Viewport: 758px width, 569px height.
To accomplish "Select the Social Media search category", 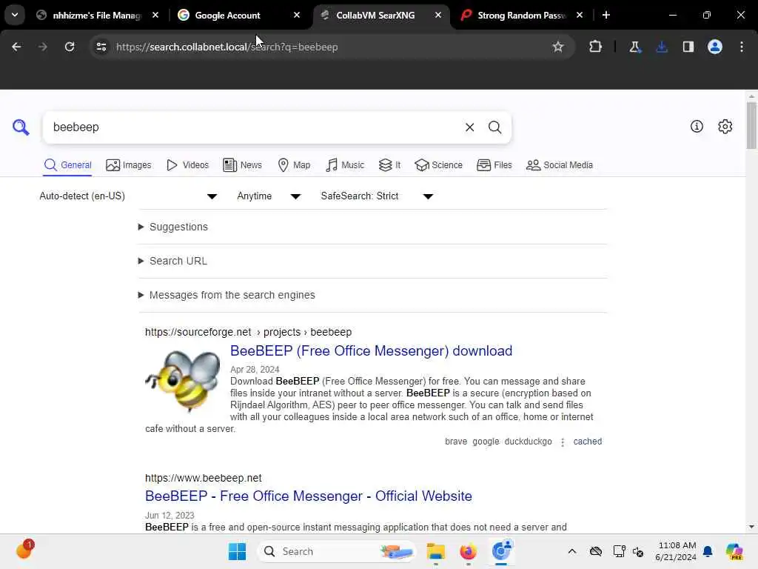I will tap(560, 165).
